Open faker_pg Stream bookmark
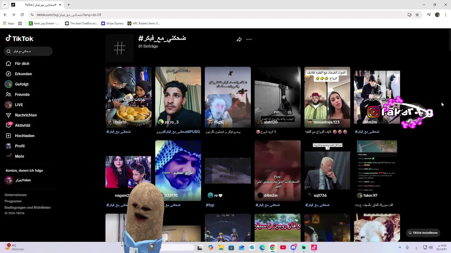451x253 pixels. [44, 24]
